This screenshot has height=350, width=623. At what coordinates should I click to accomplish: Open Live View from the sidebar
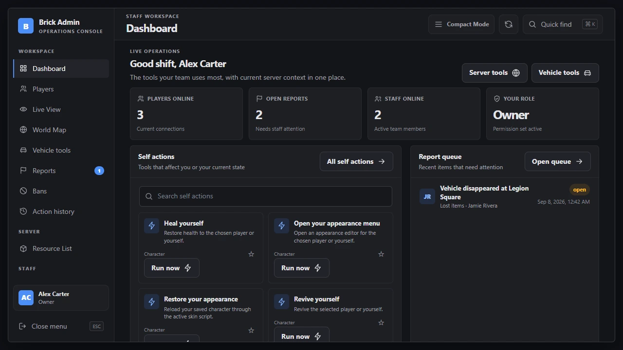[61, 109]
